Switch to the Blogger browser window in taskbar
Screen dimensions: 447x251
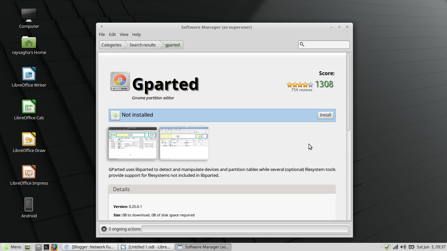tap(90, 247)
